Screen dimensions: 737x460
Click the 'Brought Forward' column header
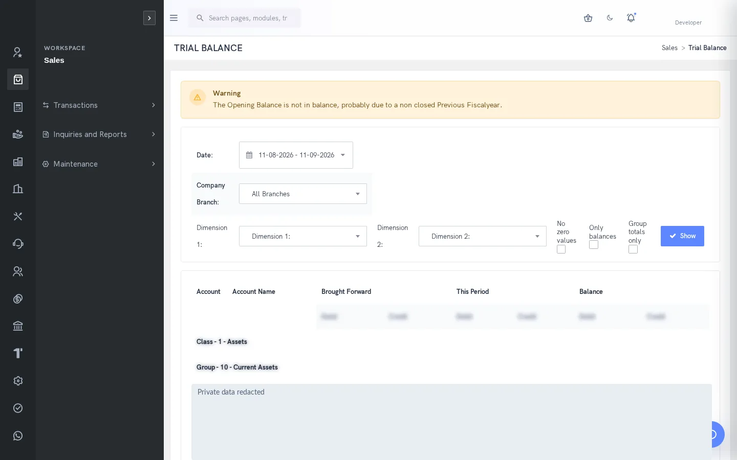tap(346, 292)
